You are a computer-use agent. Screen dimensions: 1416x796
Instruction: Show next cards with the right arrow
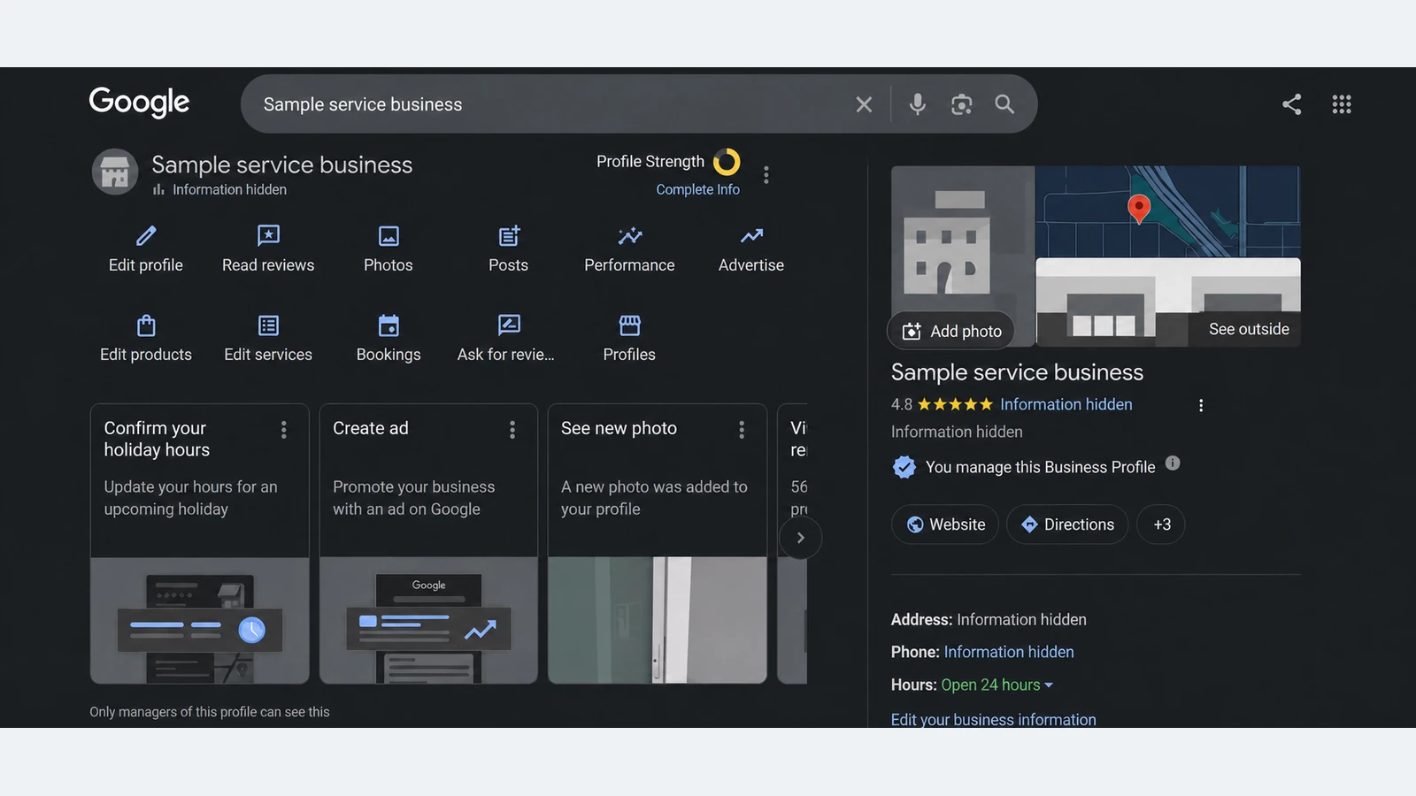pyautogui.click(x=800, y=538)
